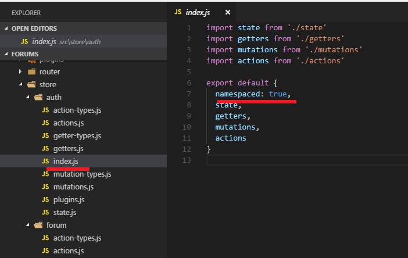Click 'true' value on line 7
The image size is (408, 258).
(278, 94)
